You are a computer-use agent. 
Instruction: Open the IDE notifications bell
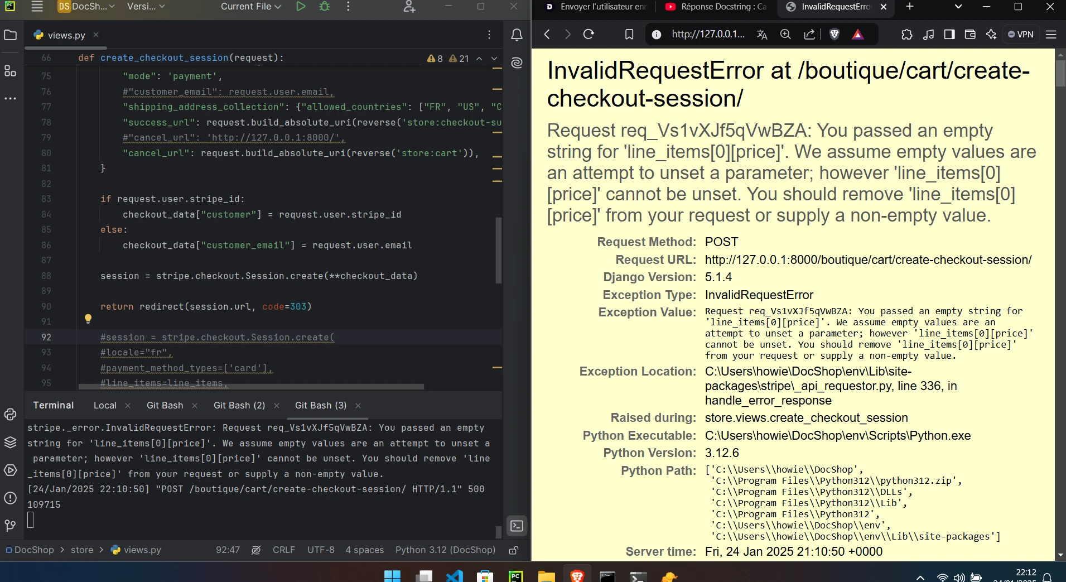point(517,35)
